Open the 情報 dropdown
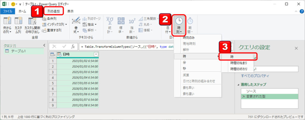The height and width of the screenshot is (120, 305). coord(145,30)
